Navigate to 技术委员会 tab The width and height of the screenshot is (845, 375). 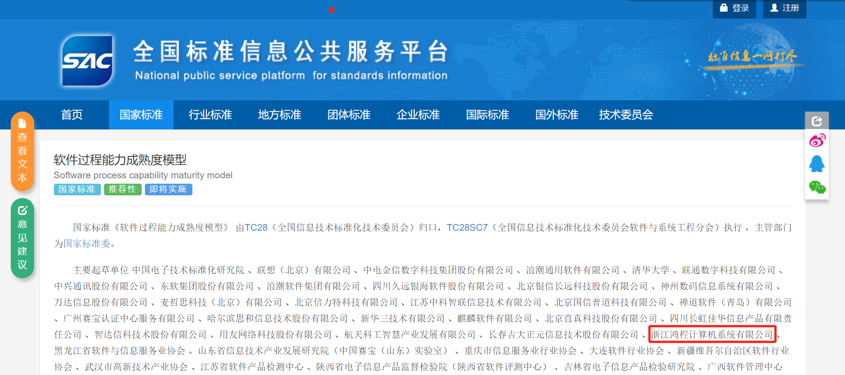point(626,115)
